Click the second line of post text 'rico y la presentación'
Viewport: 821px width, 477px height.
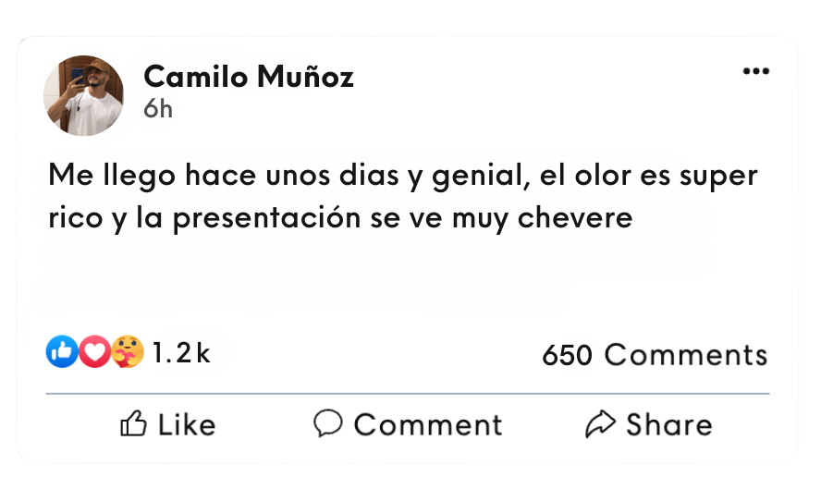[340, 219]
